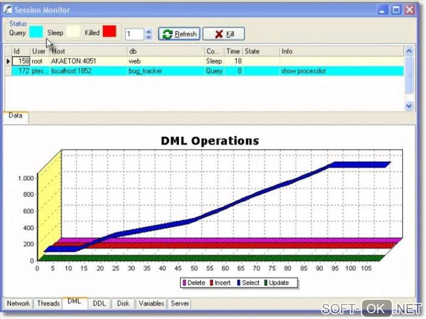426x319 pixels.
Task: Click the Host column header
Action: click(88, 51)
